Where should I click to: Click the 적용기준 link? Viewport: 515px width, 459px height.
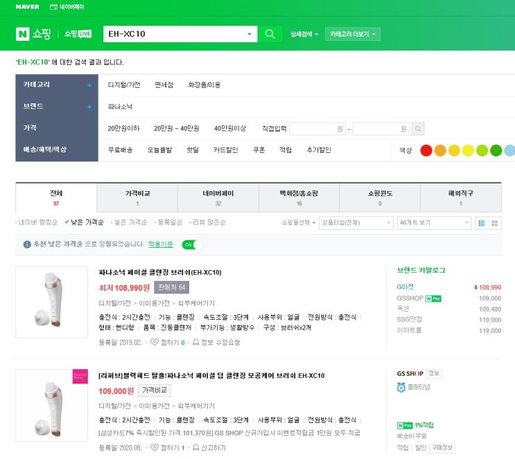pyautogui.click(x=160, y=244)
